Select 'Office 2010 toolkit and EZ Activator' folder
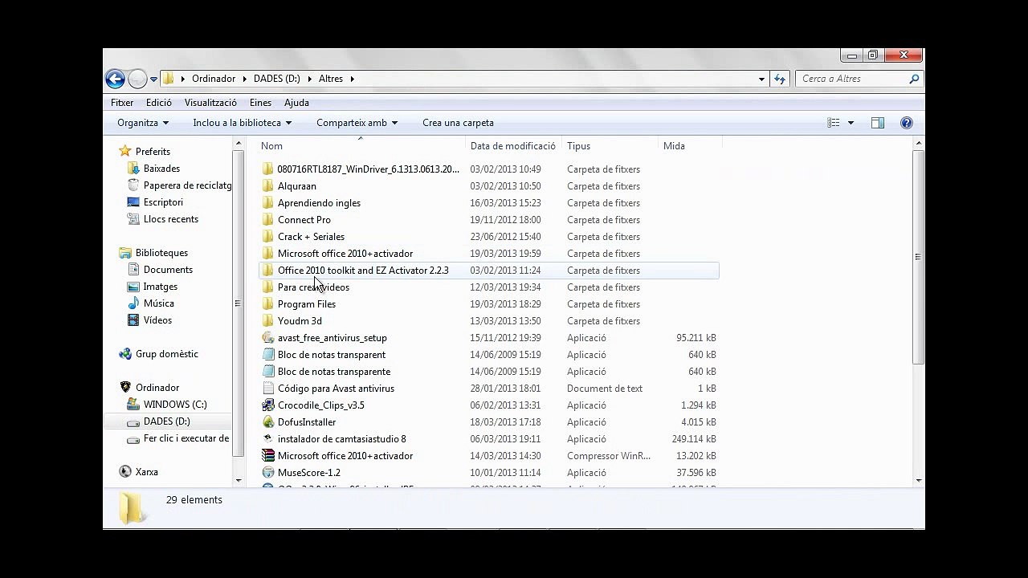This screenshot has height=578, width=1028. coord(363,271)
